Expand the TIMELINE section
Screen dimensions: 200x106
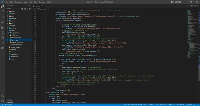10,102
